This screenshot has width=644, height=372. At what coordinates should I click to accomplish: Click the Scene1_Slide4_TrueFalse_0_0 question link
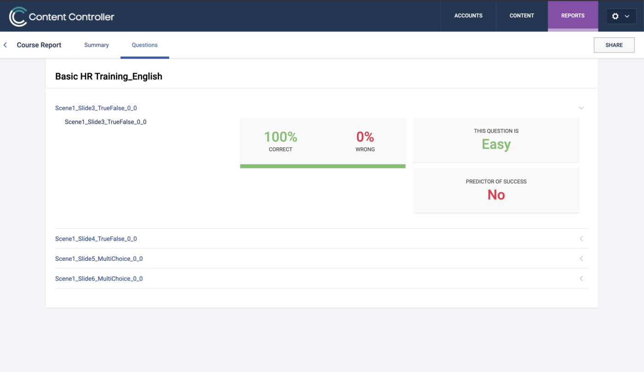tap(96, 239)
